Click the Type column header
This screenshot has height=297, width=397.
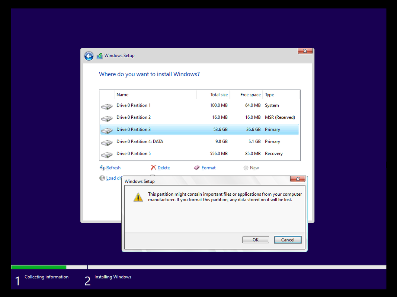point(281,95)
